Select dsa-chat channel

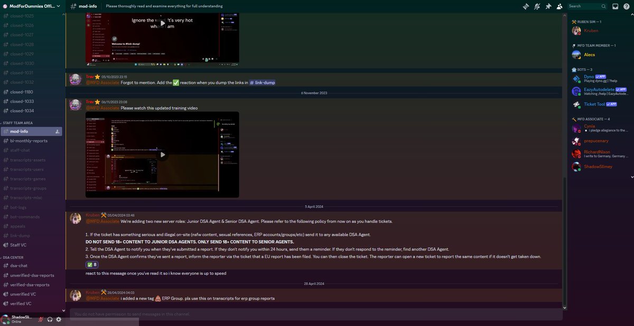[x=32, y=266]
